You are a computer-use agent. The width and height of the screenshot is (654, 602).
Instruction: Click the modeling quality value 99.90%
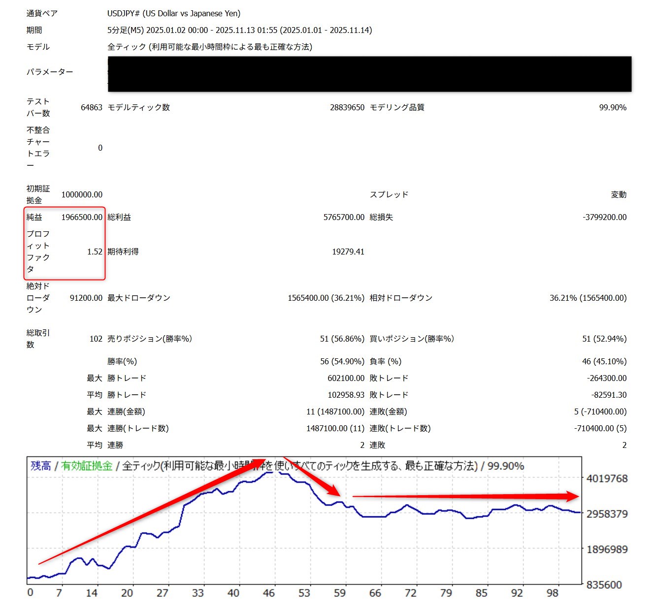point(612,107)
